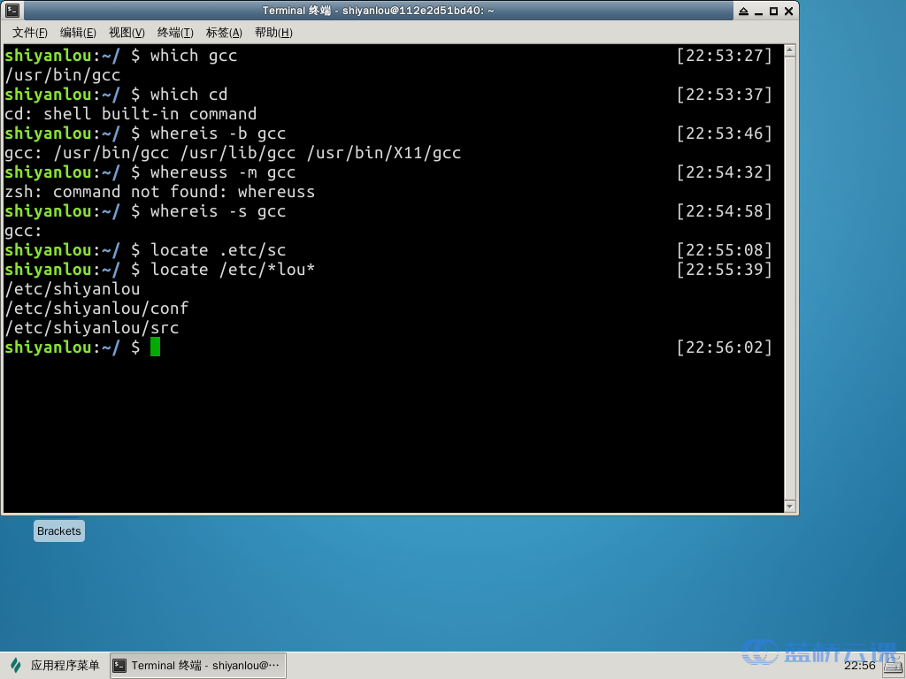Open the 帮助(H) menu
This screenshot has height=679, width=906.
[273, 33]
